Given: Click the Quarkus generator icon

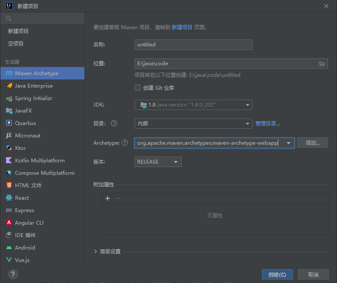Looking at the screenshot, I should coord(9,123).
